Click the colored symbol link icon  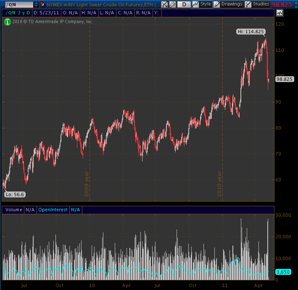(x=43, y=5)
